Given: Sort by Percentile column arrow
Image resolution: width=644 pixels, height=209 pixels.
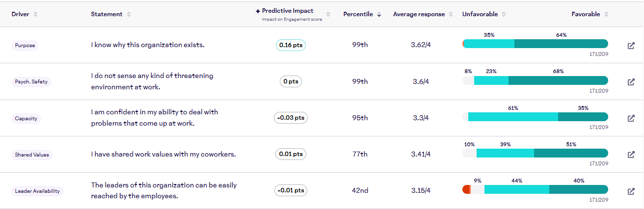Looking at the screenshot, I should [x=379, y=15].
